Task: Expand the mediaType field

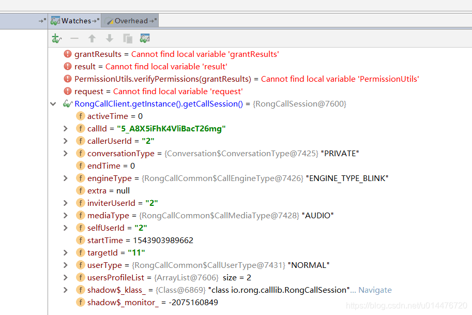Action: (x=66, y=215)
